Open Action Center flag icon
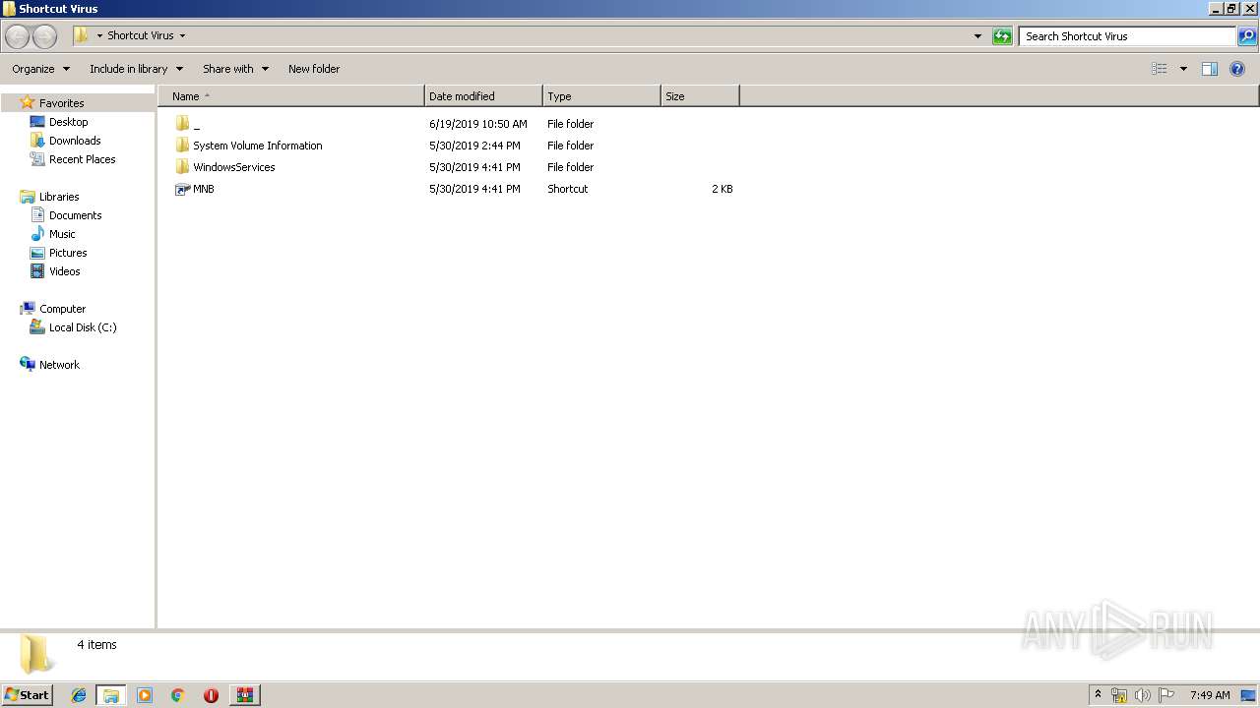Screen dimensions: 1260x708 (x=1166, y=695)
